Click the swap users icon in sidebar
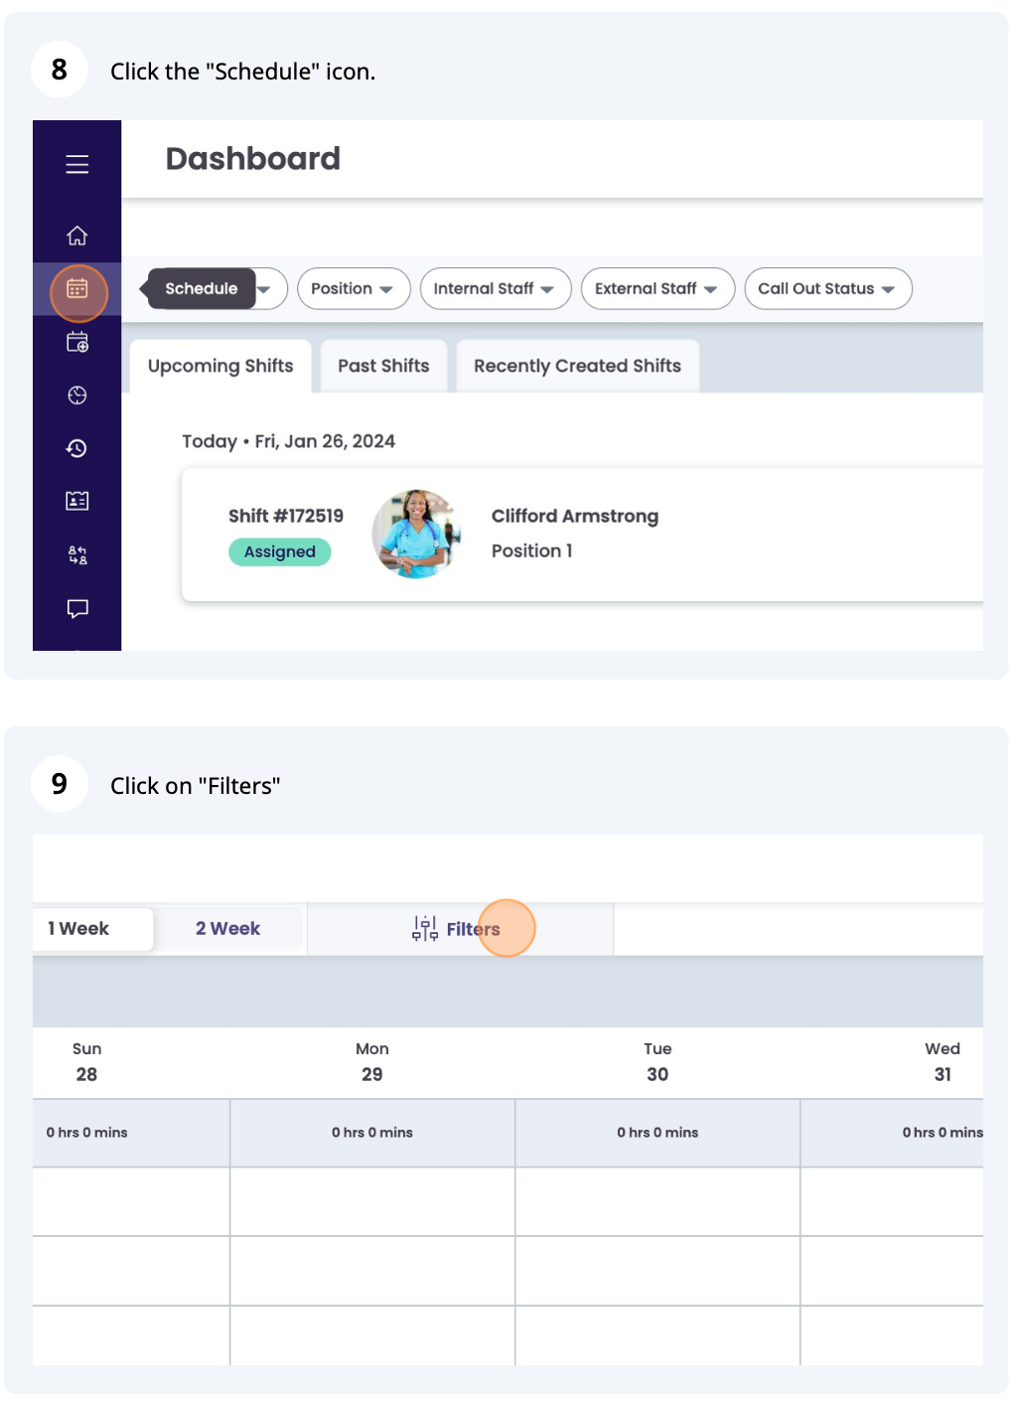This screenshot has width=1015, height=1401. click(77, 554)
